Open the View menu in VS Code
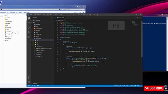 pos(44,15)
